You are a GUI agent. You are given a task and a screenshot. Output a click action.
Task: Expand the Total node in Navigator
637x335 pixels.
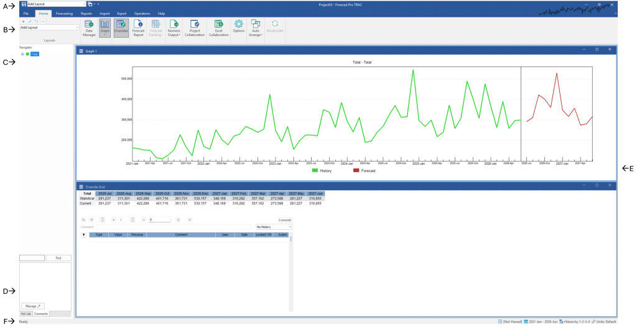coord(22,54)
